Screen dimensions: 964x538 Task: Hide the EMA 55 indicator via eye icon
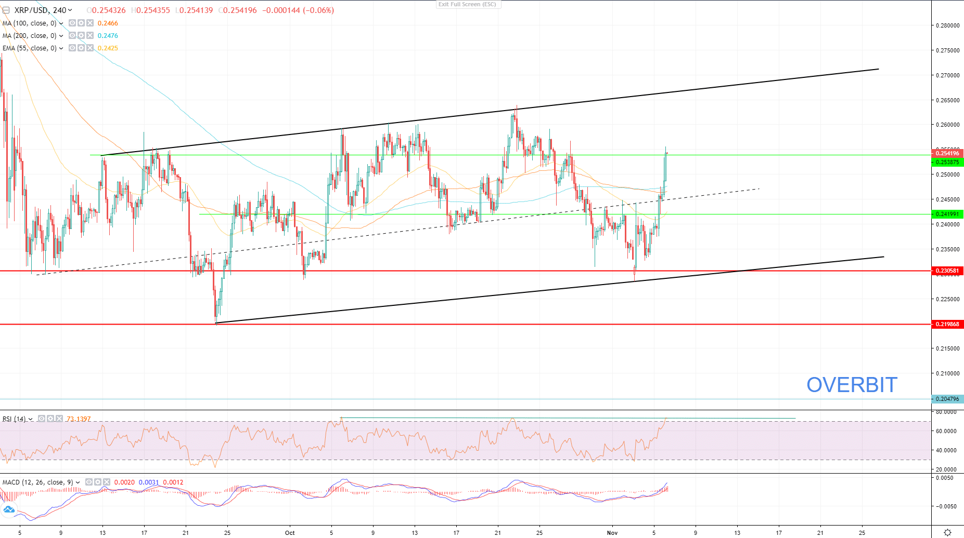pos(72,48)
